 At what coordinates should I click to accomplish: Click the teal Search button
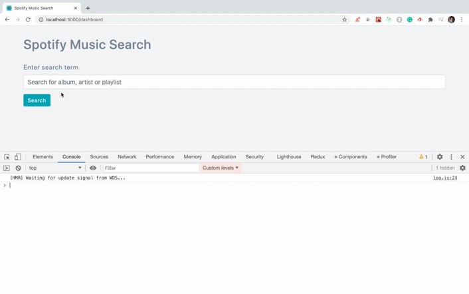(x=37, y=100)
